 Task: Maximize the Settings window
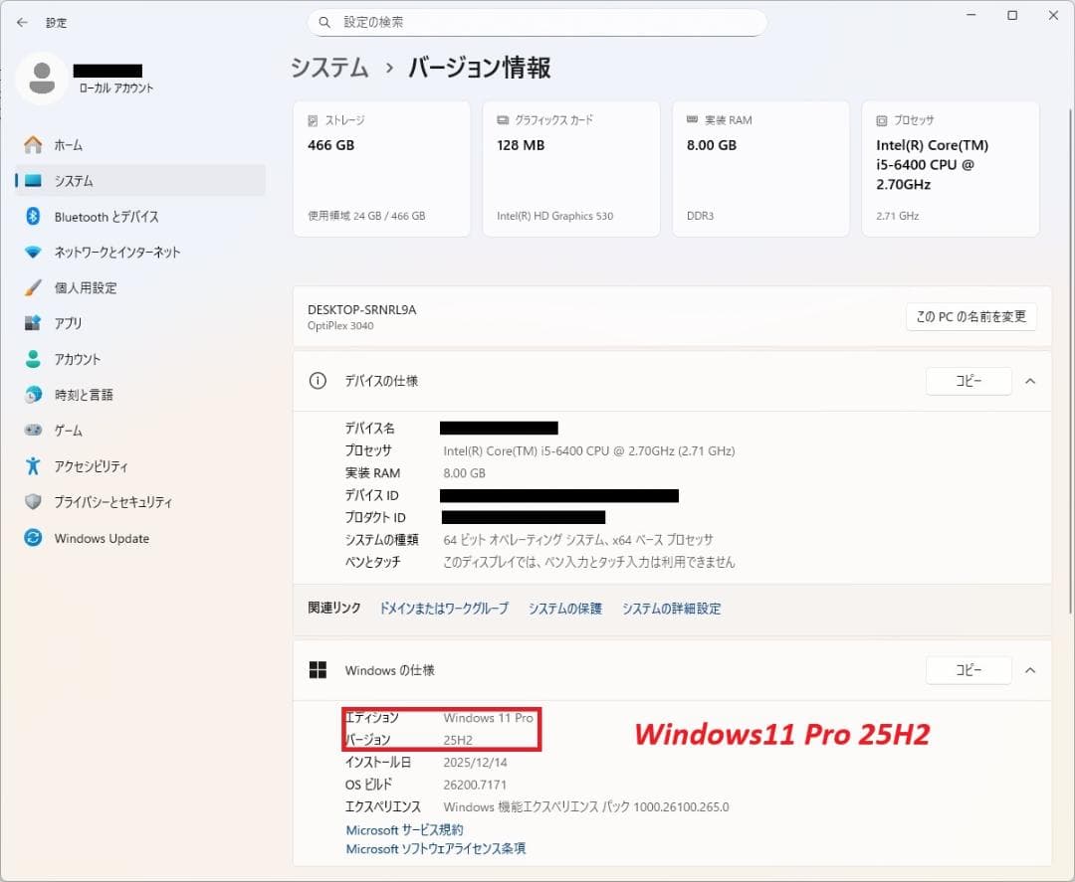click(1012, 15)
